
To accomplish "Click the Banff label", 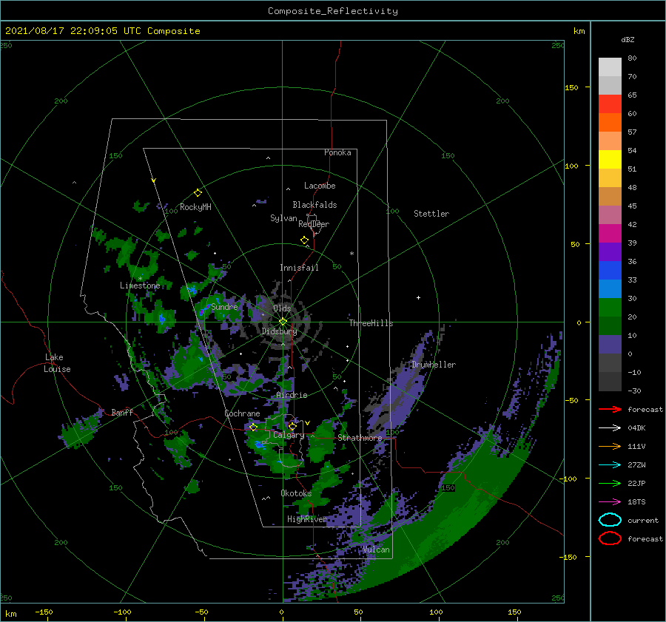I will click(x=122, y=412).
